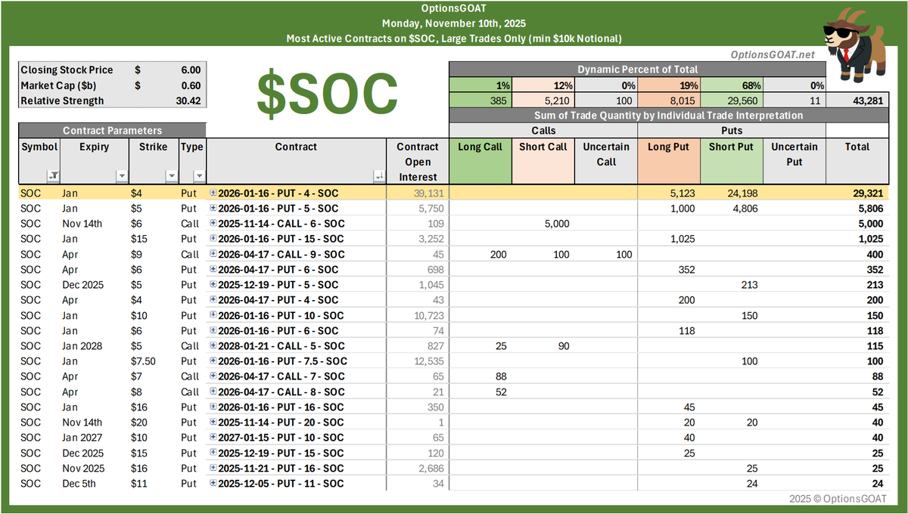Expand the 2026-04-17 PUT 4 SOC row
This screenshot has height=514, width=908.
tap(213, 300)
